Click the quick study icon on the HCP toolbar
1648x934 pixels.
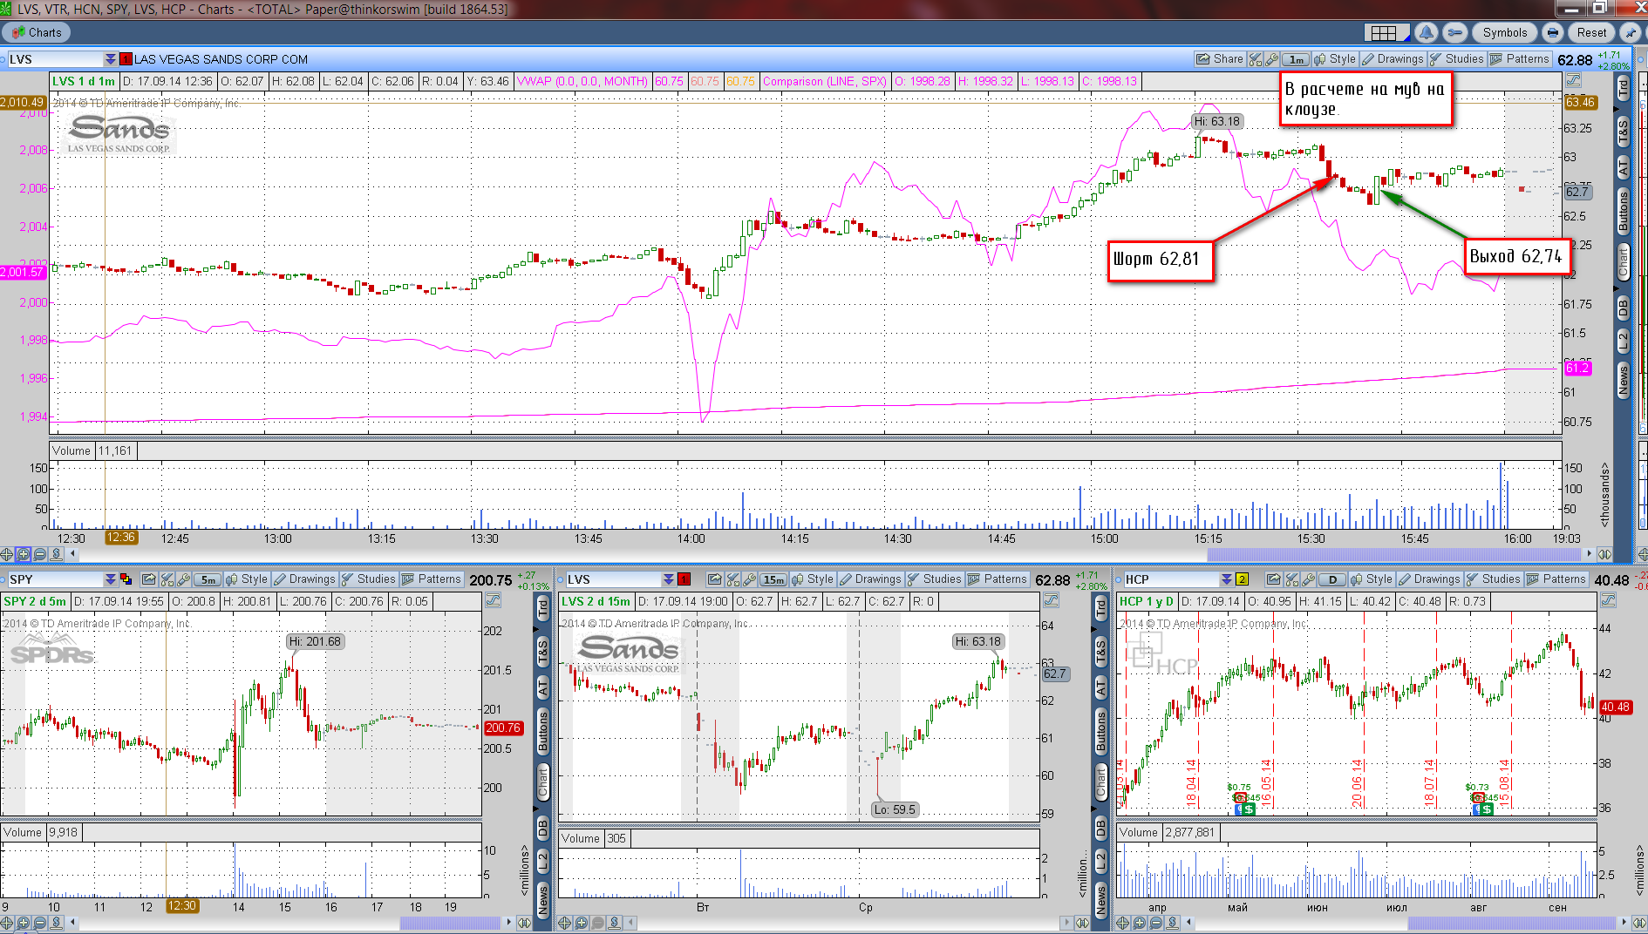click(x=1291, y=579)
